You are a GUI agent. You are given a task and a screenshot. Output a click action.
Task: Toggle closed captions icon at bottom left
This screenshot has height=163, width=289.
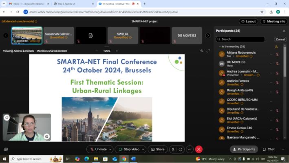coord(6,150)
